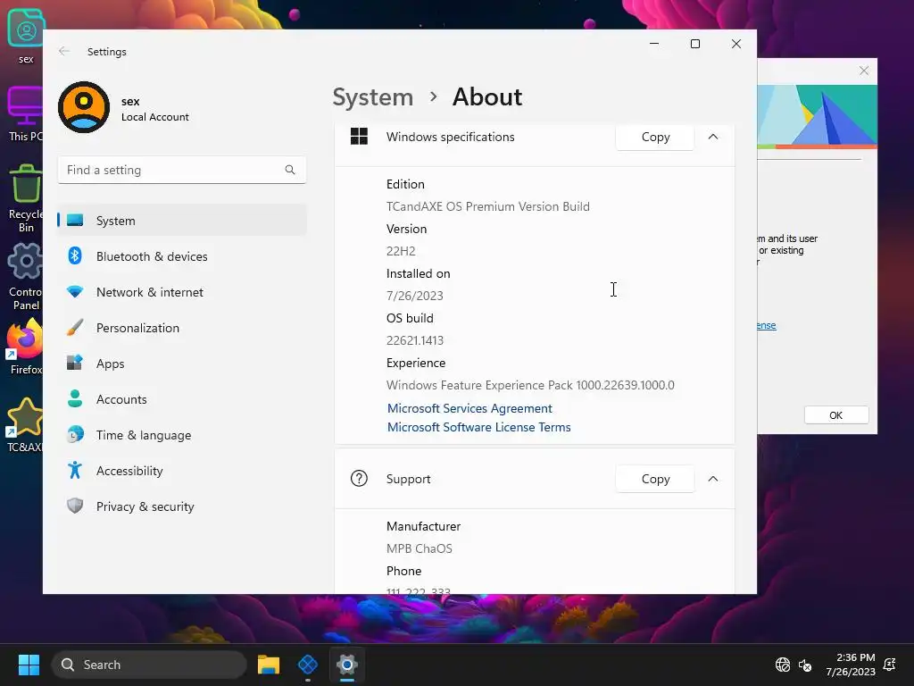The width and height of the screenshot is (914, 686).
Task: Click the Bluetooth icon in sidebar
Action: 75,255
